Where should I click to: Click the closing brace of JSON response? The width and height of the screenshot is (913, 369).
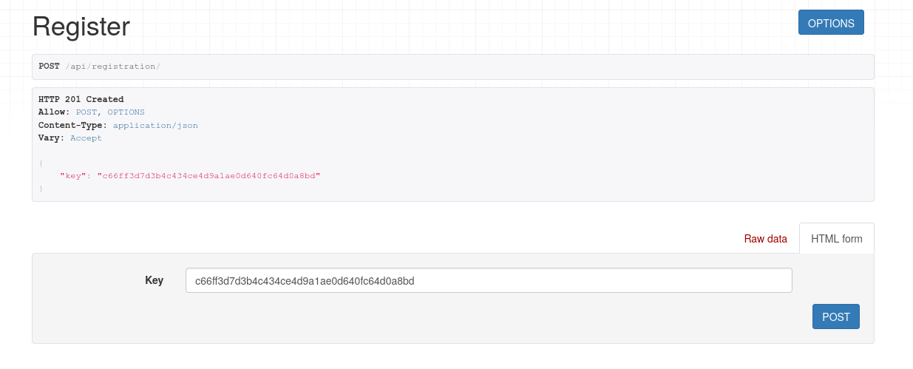[x=41, y=189]
